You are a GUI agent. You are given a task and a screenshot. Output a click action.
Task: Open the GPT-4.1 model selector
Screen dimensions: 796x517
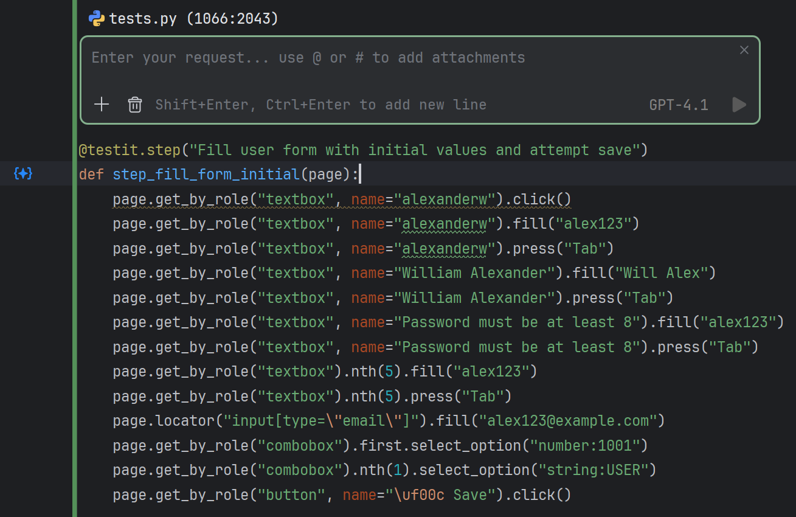pos(679,105)
